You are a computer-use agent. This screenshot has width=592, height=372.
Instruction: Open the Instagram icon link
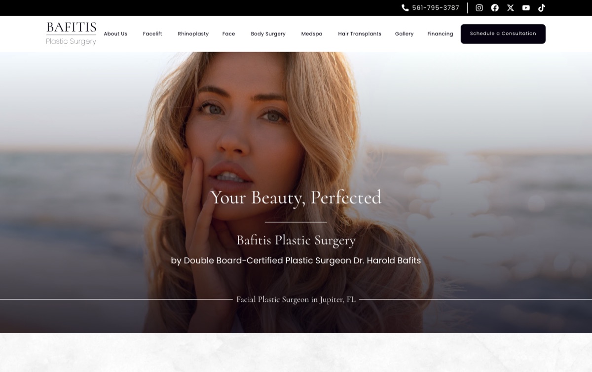click(479, 8)
